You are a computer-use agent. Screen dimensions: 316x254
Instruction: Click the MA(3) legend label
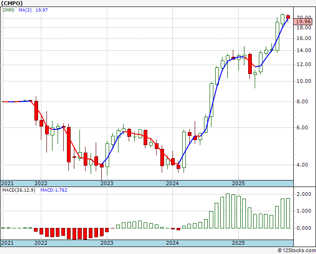(x=25, y=10)
